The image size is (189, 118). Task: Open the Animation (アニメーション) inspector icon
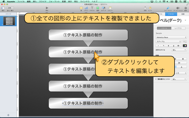pos(178,8)
